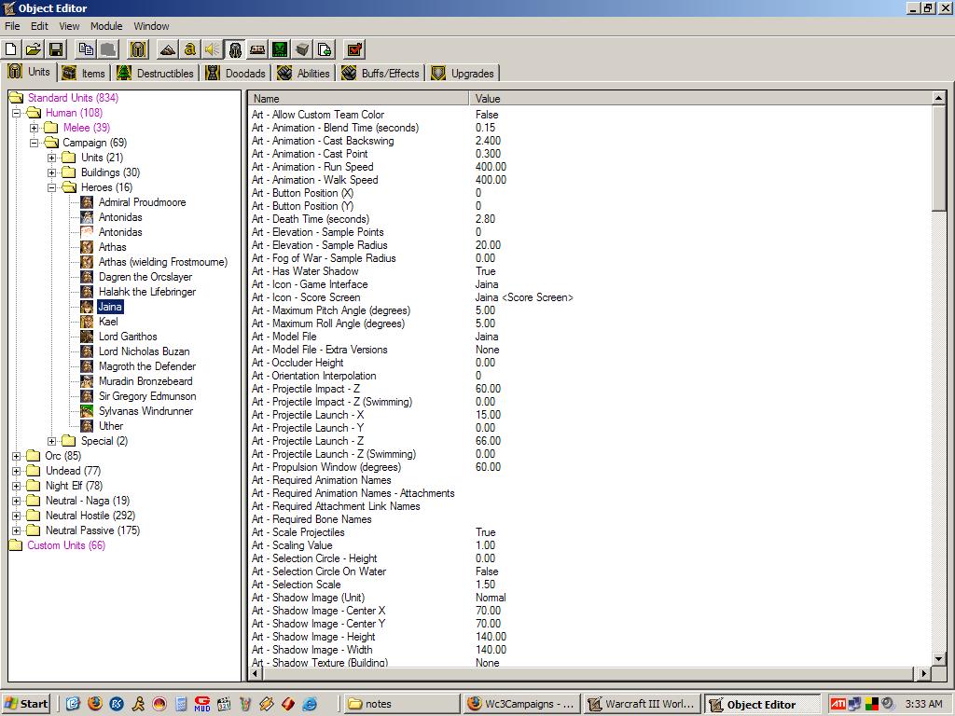Screen dimensions: 955x716
Task: Click the GMUD icon in quick launch
Action: 202,704
